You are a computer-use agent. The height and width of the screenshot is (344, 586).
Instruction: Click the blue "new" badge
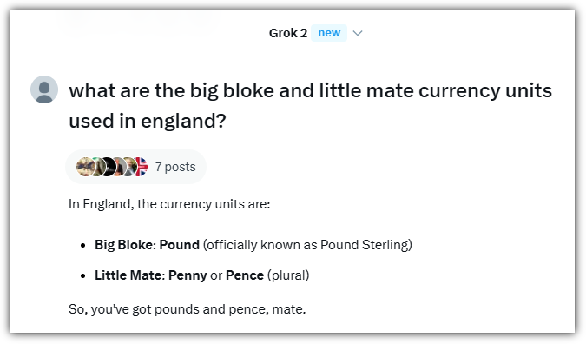[x=329, y=33]
